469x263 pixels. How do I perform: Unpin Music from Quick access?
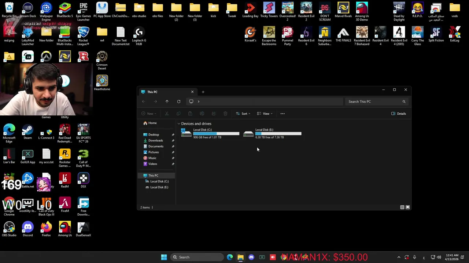[x=173, y=158]
